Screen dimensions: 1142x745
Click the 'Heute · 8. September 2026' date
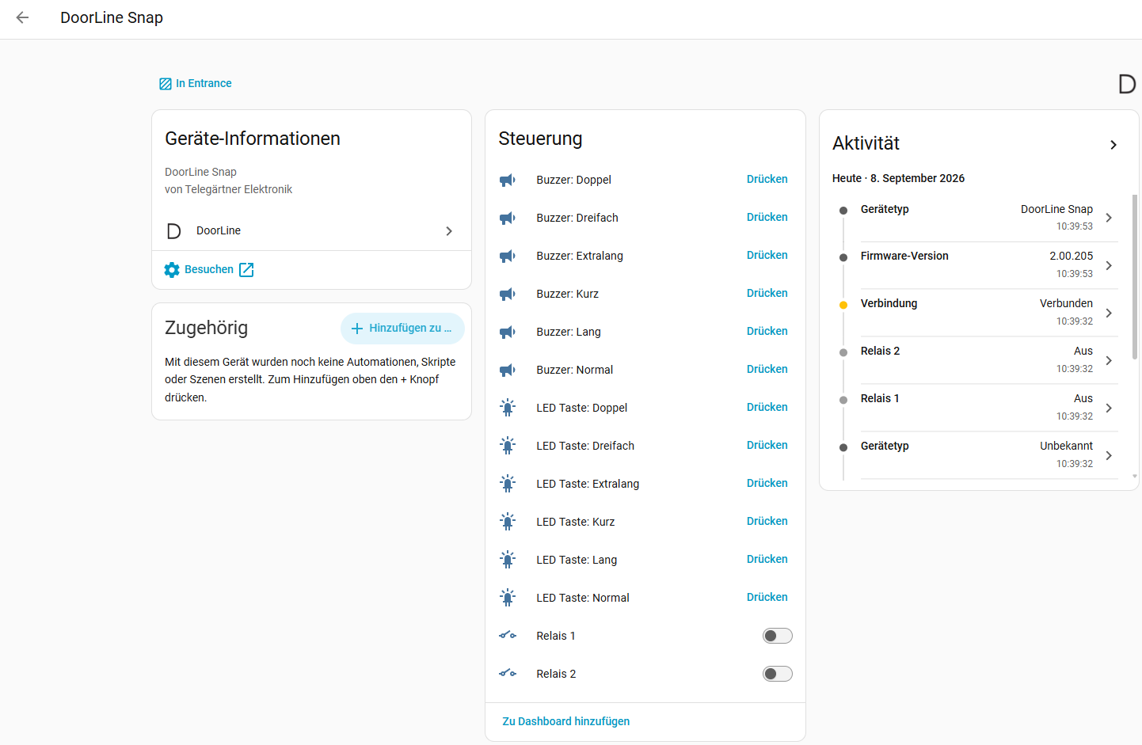[x=898, y=178]
